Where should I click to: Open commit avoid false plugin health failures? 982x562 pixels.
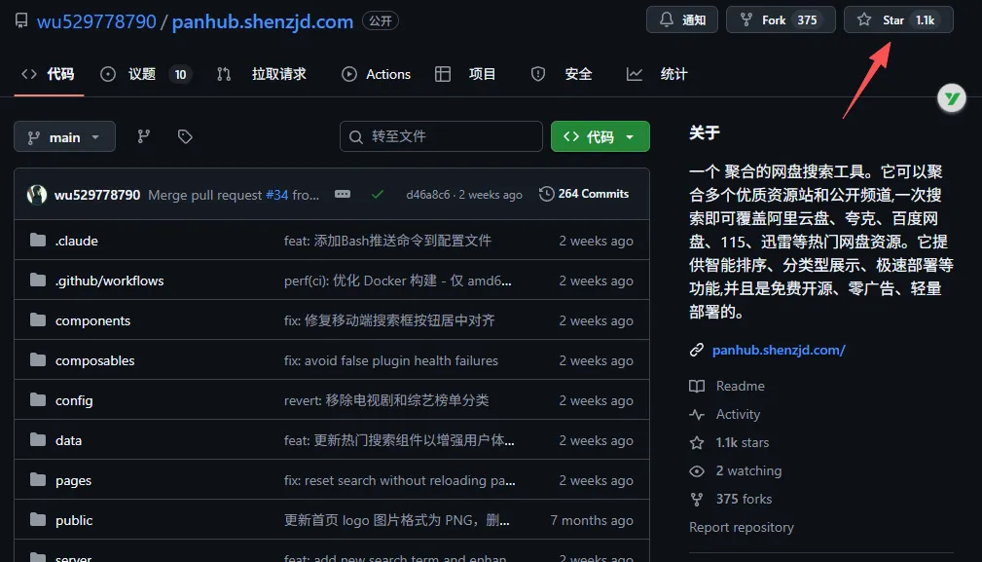pyautogui.click(x=391, y=361)
